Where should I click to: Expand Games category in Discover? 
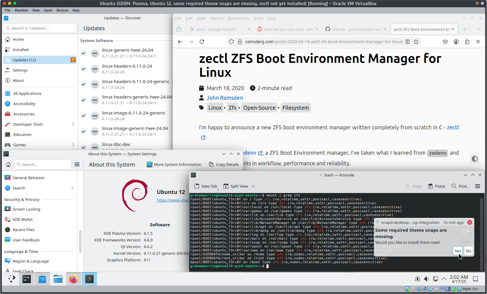pos(73,145)
